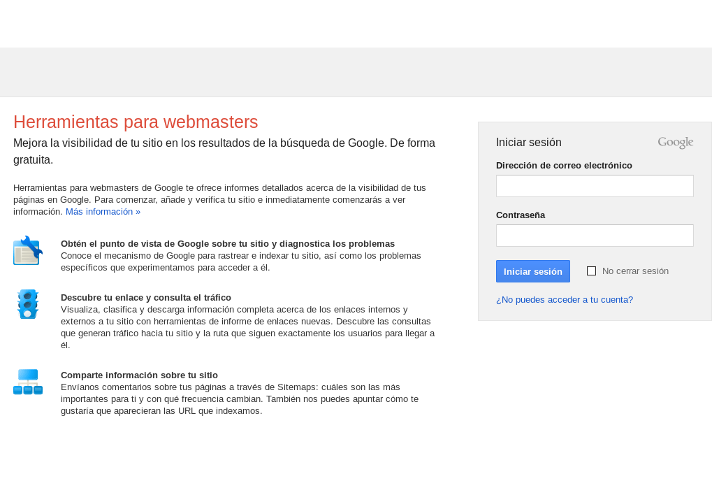Focus the Contraseña password field

pyautogui.click(x=595, y=236)
